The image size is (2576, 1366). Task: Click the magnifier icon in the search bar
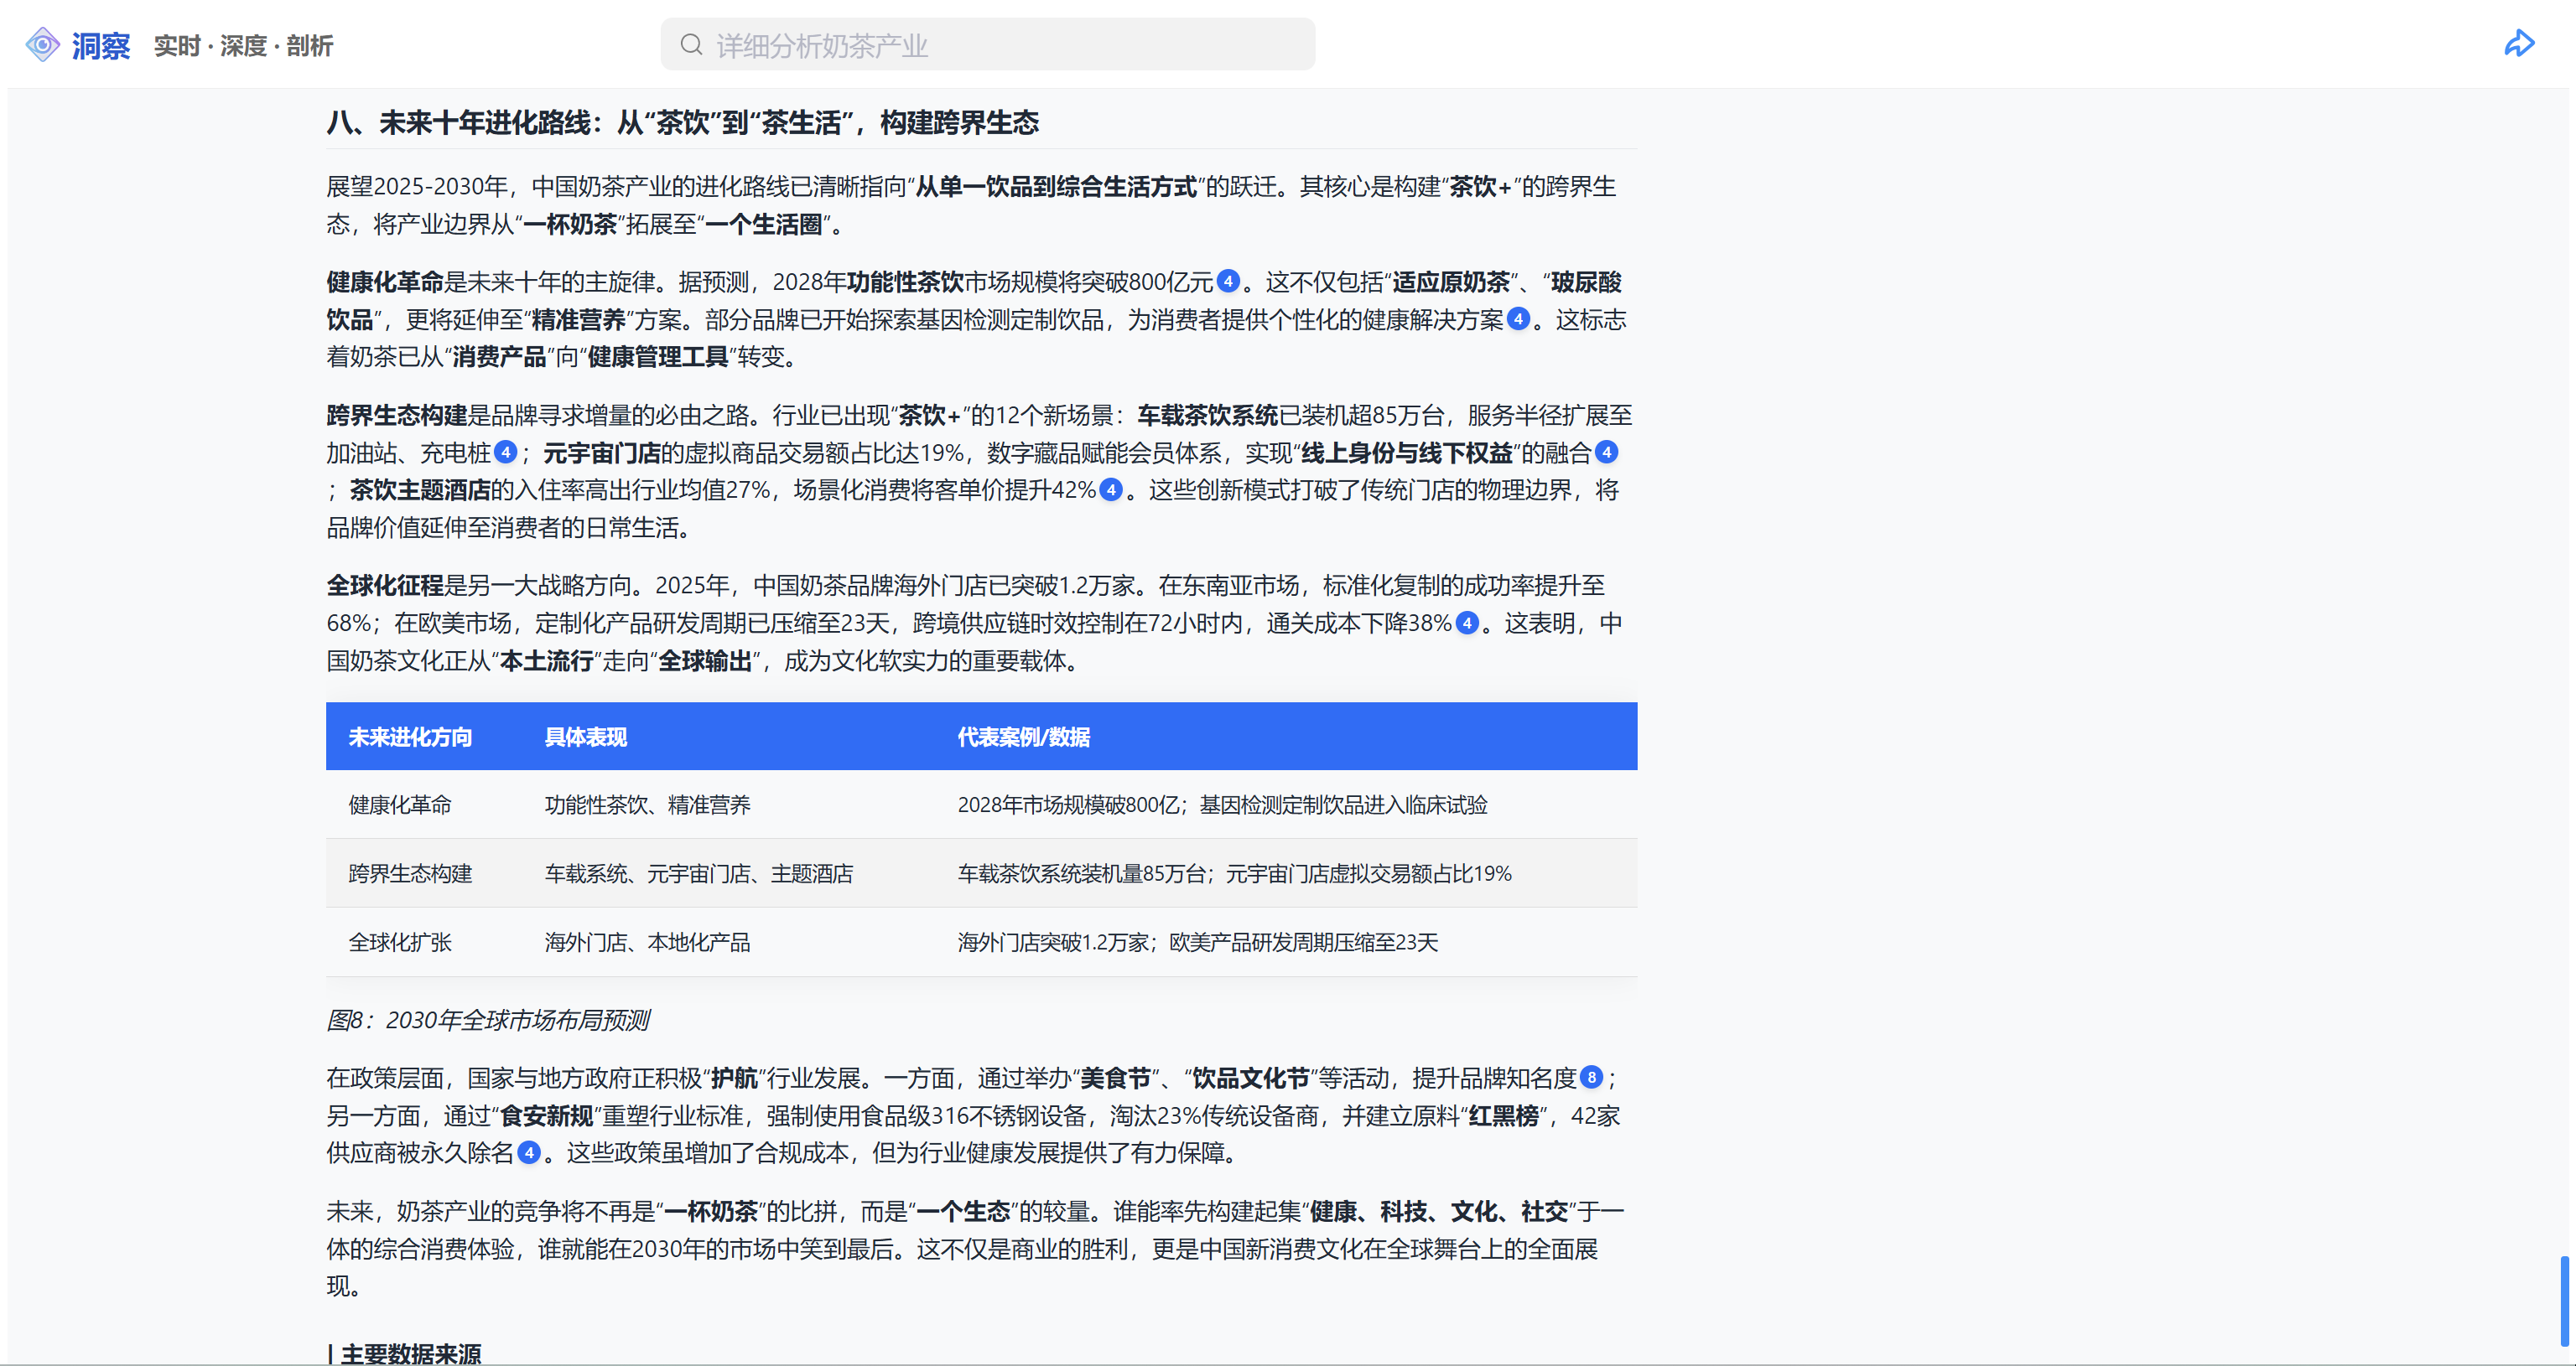click(x=691, y=45)
